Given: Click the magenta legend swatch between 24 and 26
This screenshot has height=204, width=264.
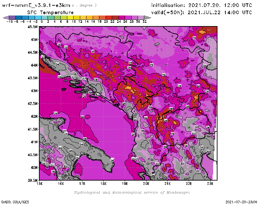Looking at the screenshot, I should pos(122,17).
